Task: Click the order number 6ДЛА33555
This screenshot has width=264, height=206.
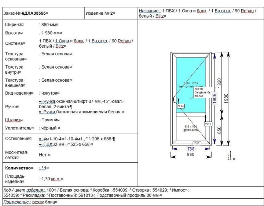Action: (x=34, y=13)
